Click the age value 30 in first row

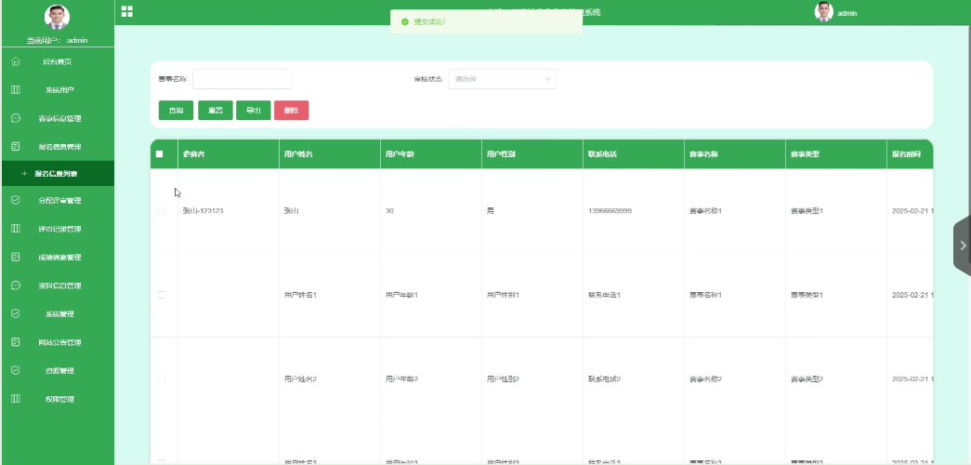click(x=389, y=211)
